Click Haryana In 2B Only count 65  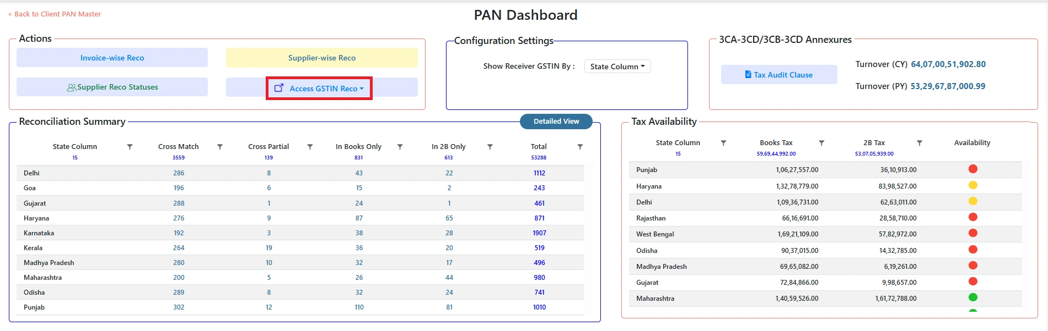click(449, 218)
